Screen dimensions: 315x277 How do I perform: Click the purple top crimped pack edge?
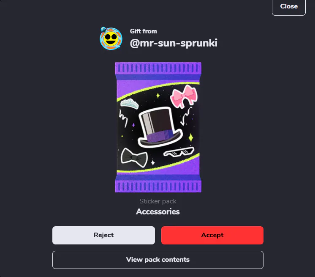coord(158,69)
